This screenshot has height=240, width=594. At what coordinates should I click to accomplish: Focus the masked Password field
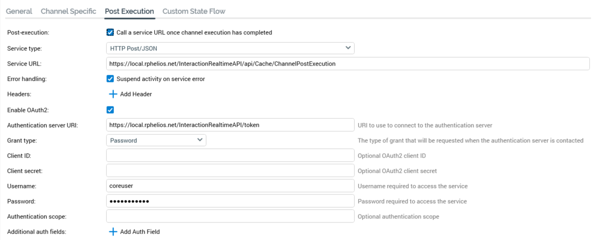pos(230,201)
